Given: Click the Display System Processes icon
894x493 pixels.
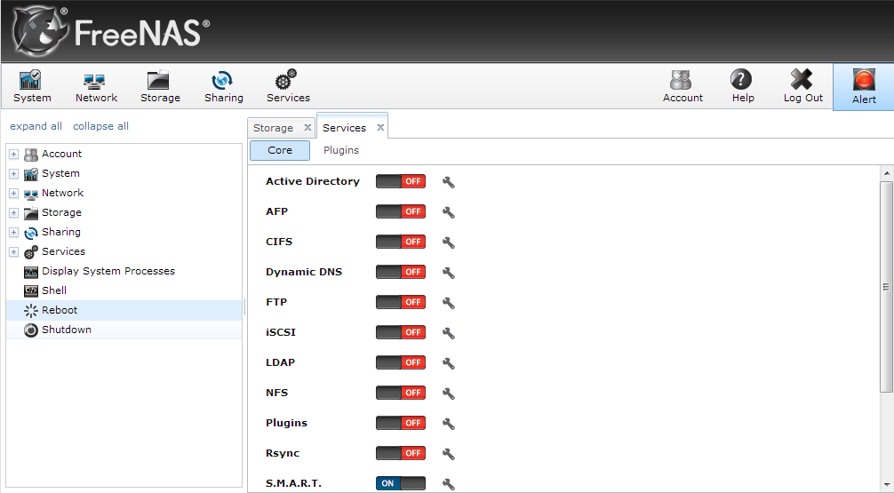Looking at the screenshot, I should tap(31, 272).
